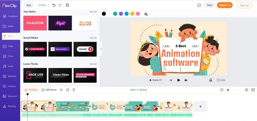257x121 pixels.
Task: Select the Clean Titles lower third
Action: (x=60, y=75)
